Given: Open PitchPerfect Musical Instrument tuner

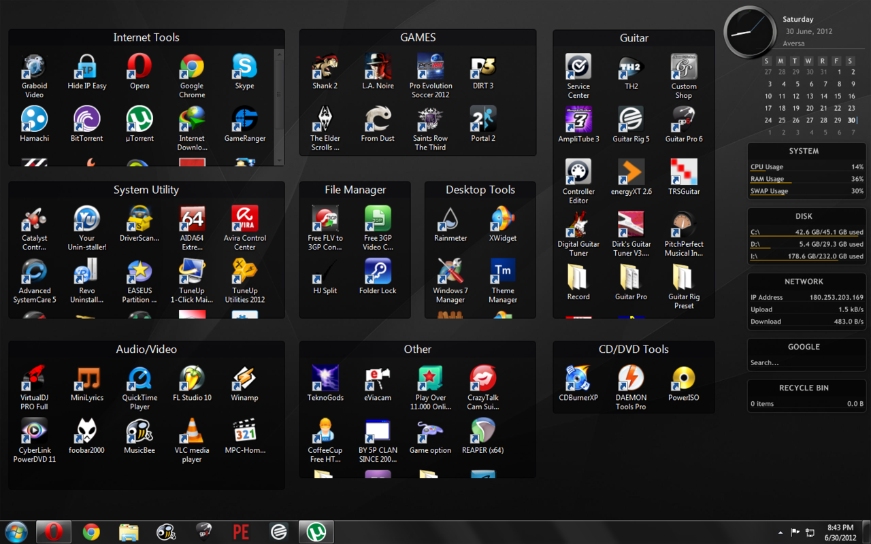Looking at the screenshot, I should tap(684, 234).
